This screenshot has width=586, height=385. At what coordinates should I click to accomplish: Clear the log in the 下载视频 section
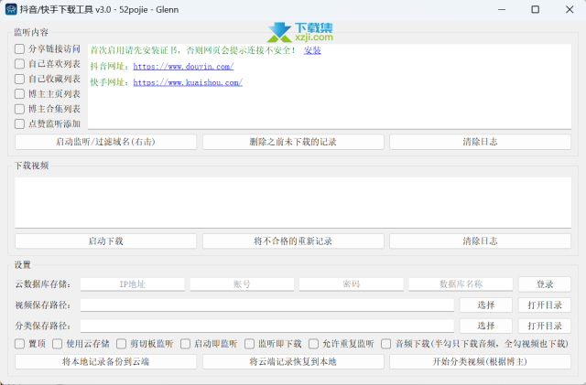(x=480, y=241)
